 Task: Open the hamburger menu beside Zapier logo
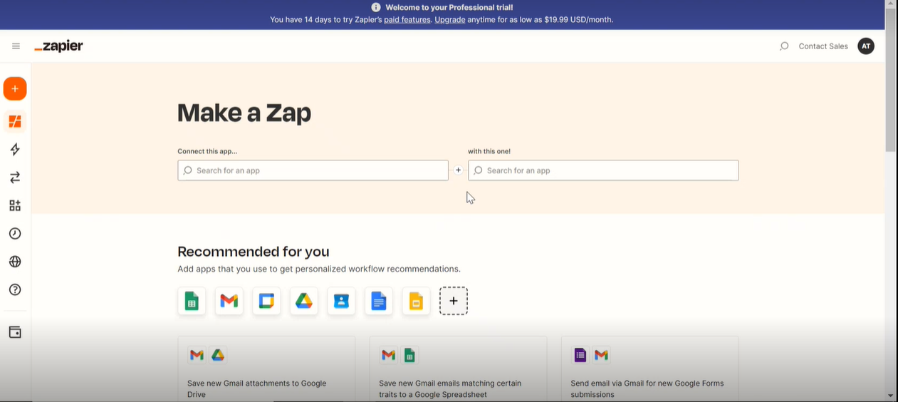(16, 46)
